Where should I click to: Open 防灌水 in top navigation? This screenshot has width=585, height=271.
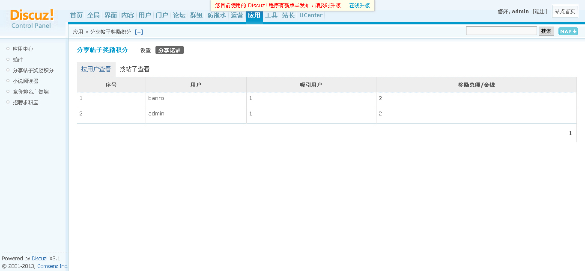217,15
